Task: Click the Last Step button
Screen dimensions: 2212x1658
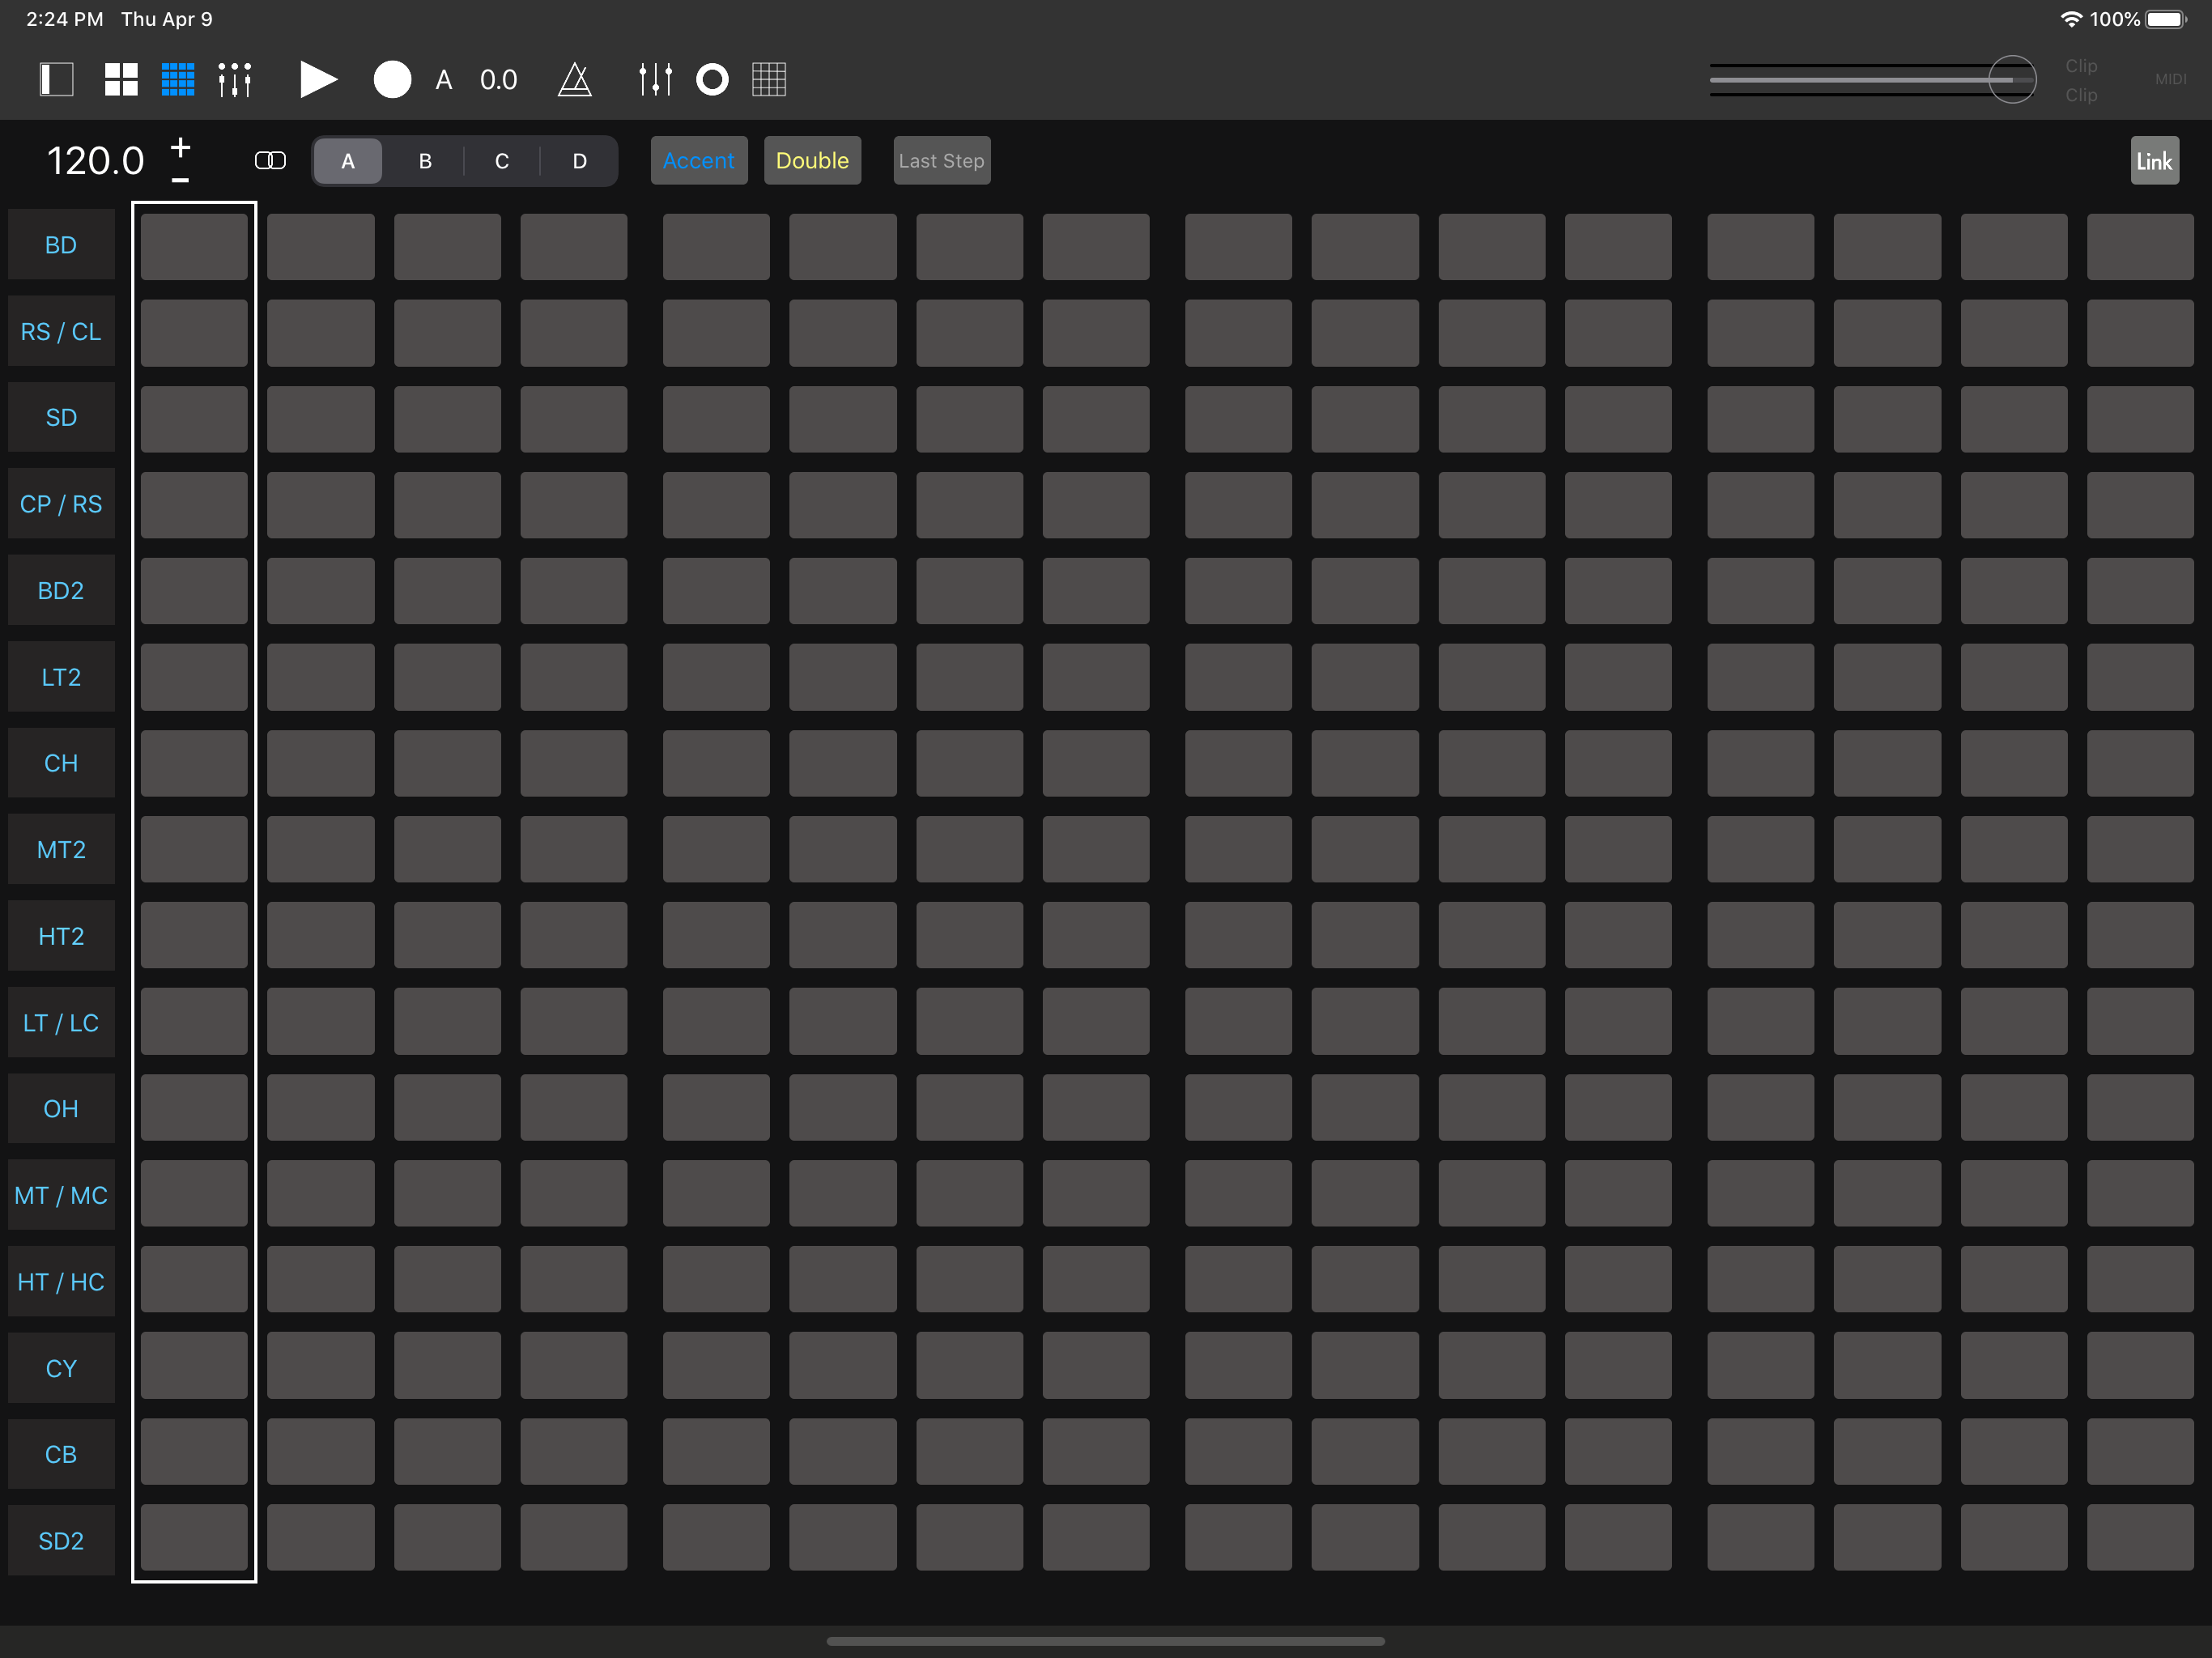Action: (941, 161)
